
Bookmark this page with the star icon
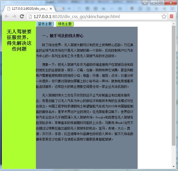(x=164, y=17)
